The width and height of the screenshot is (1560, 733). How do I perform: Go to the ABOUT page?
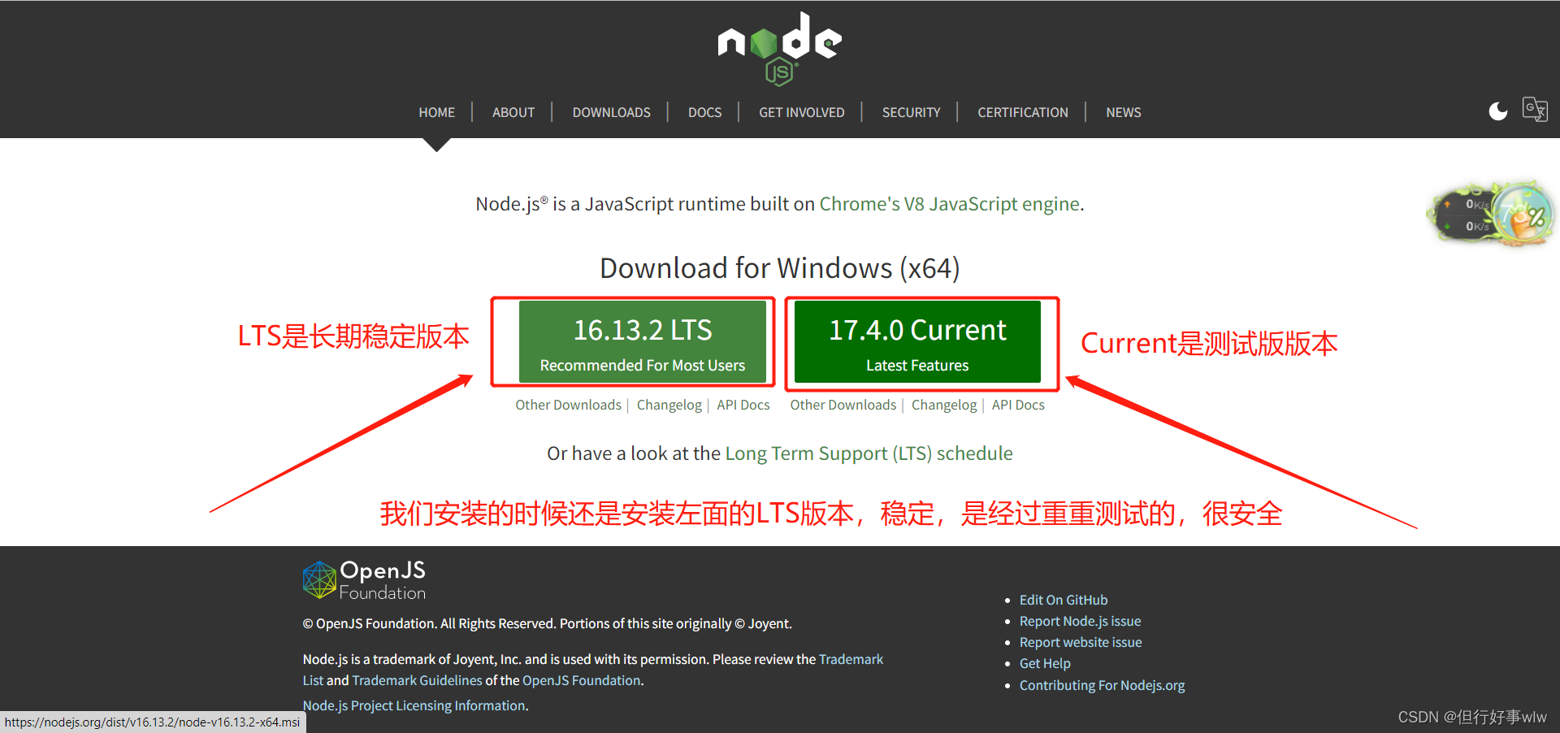513,112
